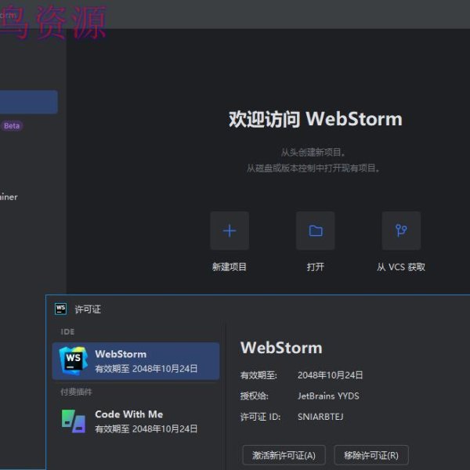This screenshot has height=470, width=470.
Task: Click the Code With Me plugin logo
Action: 74,421
